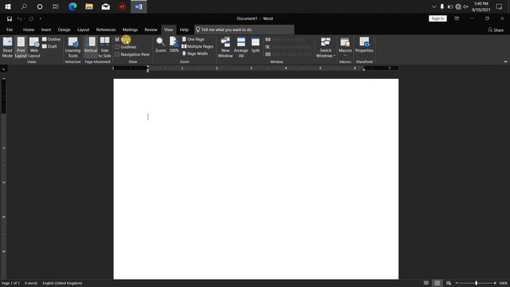Open a New Window

(225, 47)
